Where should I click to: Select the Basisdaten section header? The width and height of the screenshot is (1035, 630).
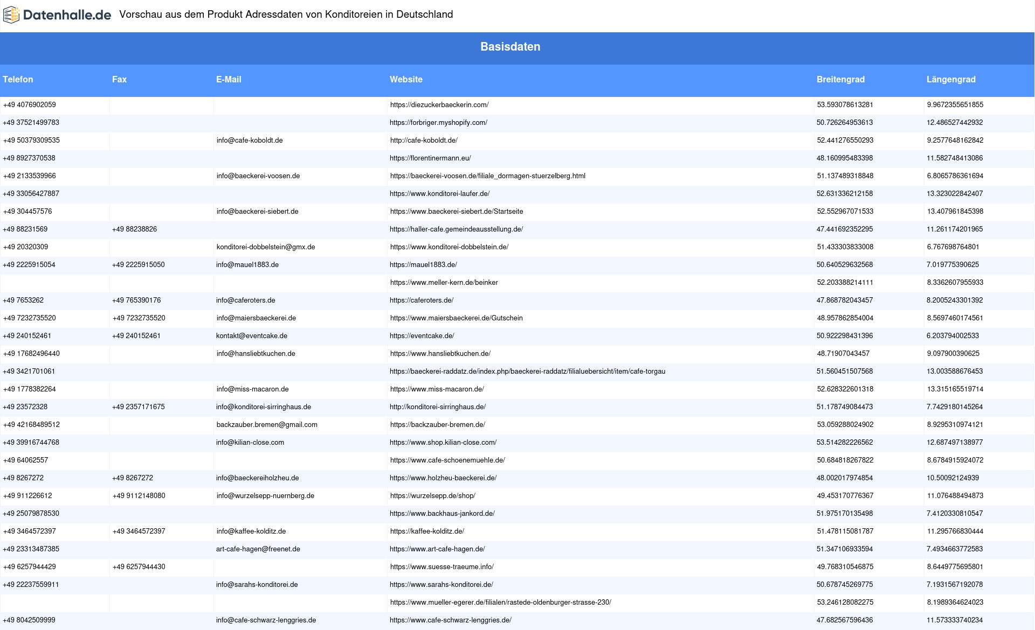(510, 47)
